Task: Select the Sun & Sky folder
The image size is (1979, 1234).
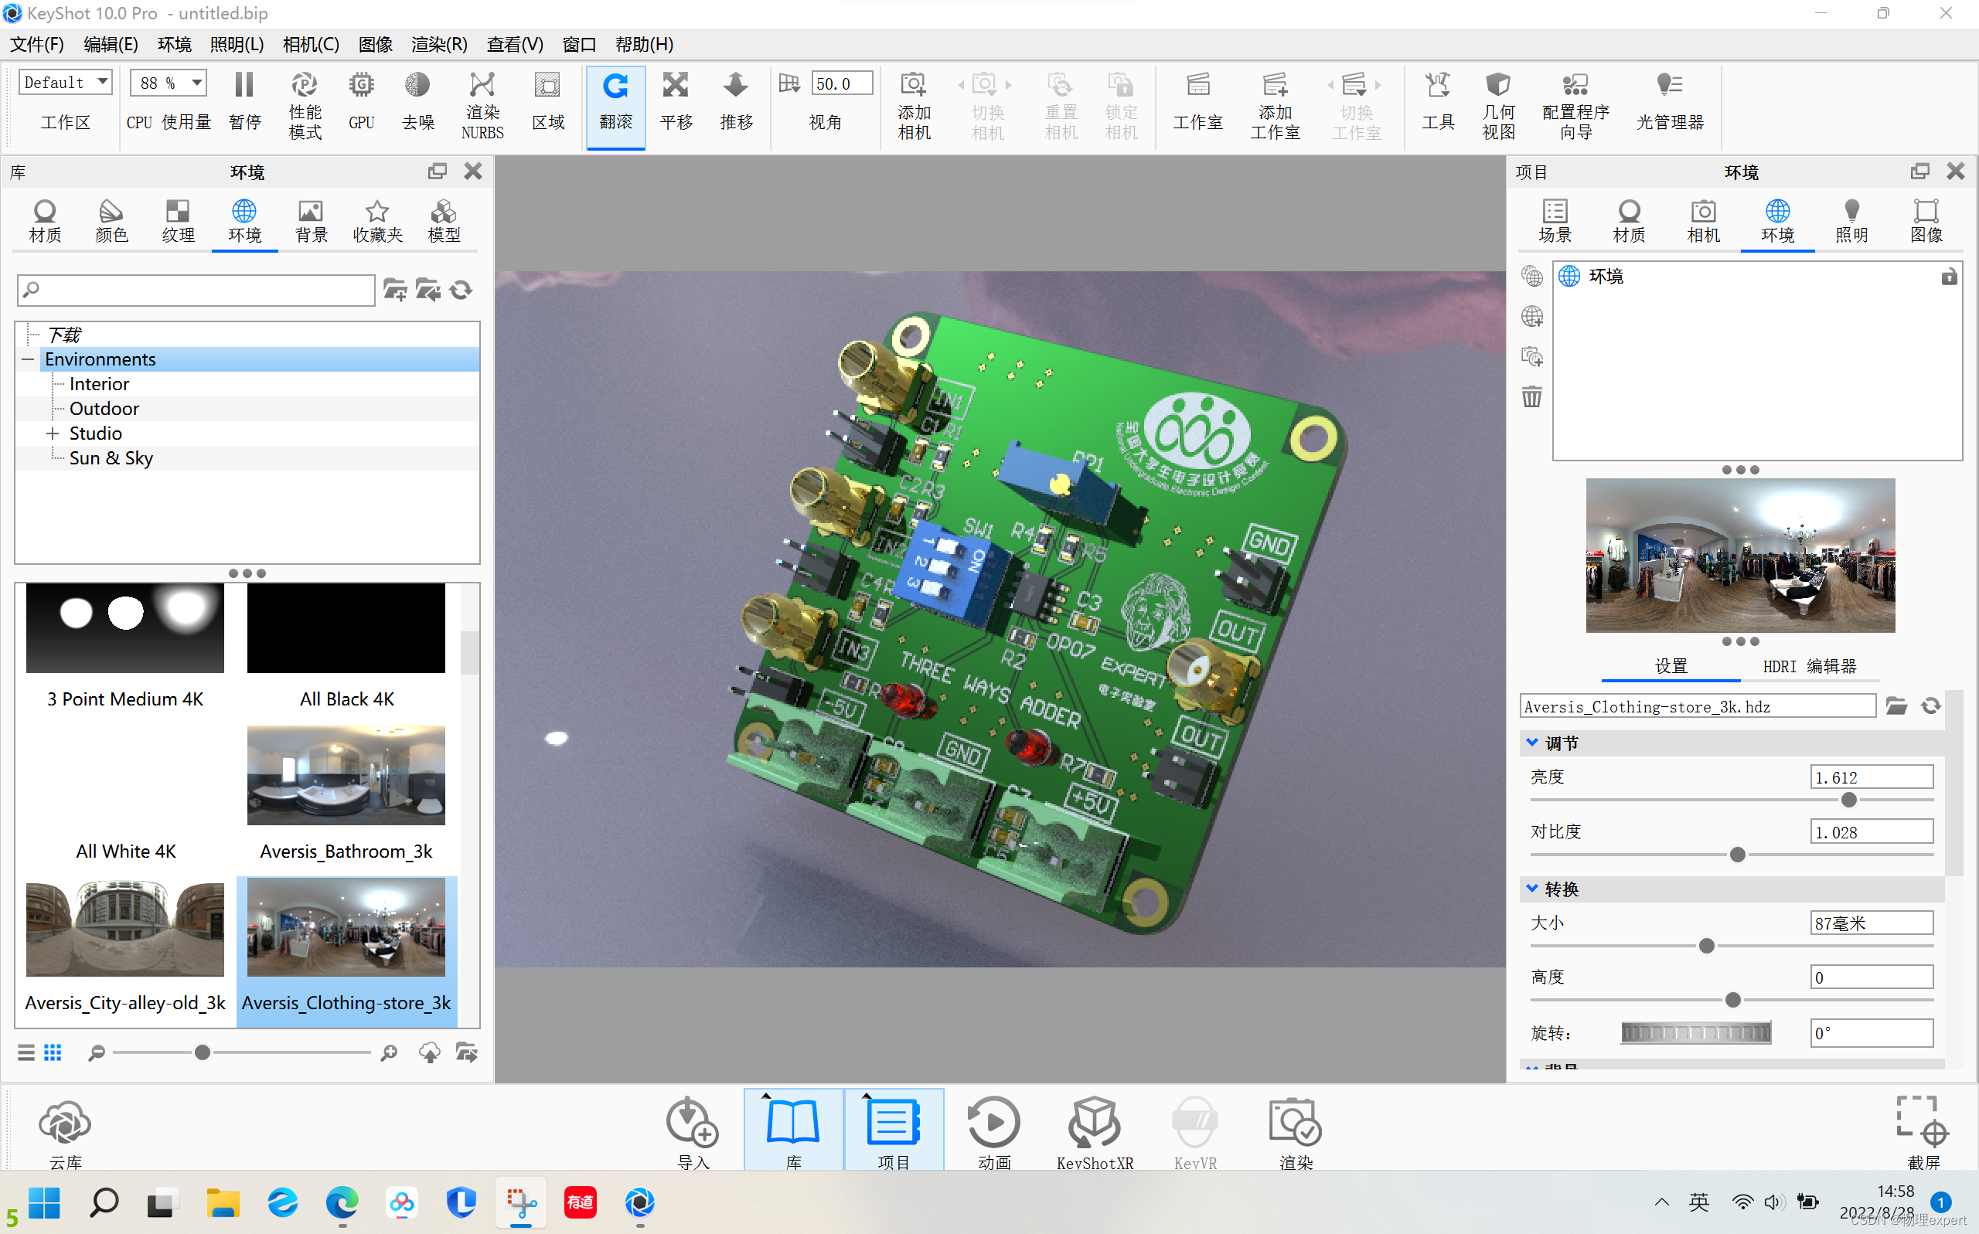Action: 111,458
